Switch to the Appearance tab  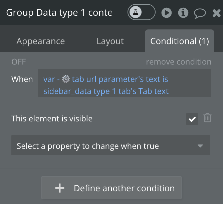tap(41, 41)
